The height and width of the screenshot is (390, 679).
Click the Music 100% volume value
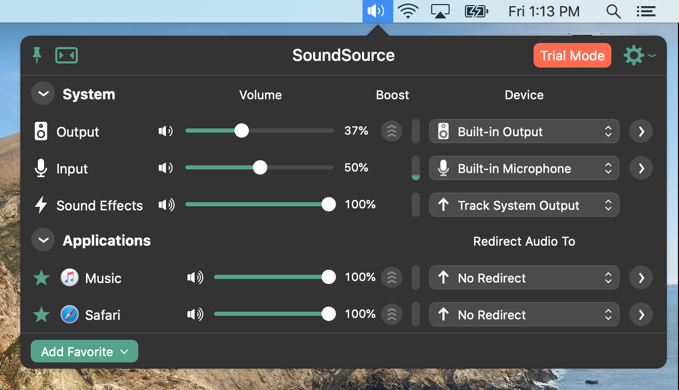tap(360, 277)
